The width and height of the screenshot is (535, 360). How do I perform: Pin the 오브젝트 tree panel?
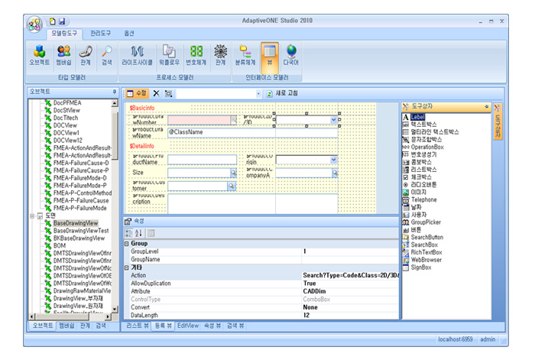click(115, 92)
